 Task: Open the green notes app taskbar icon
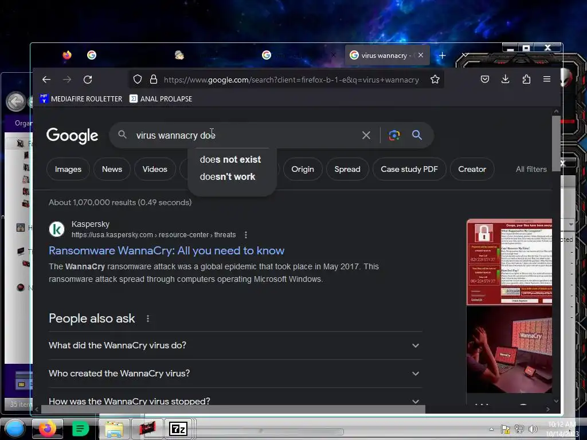pos(80,429)
